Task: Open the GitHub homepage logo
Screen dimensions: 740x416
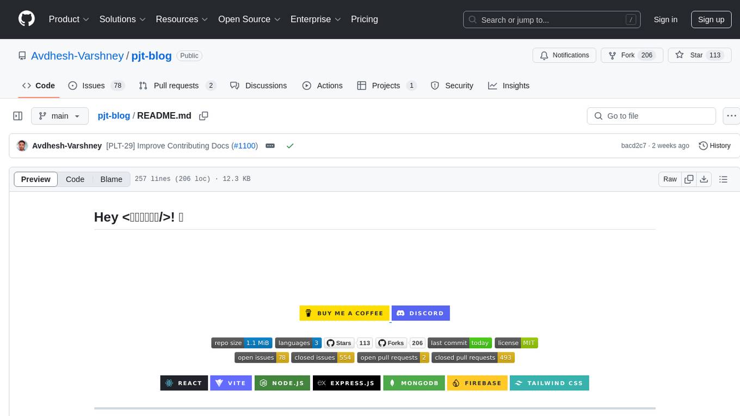Action: (27, 19)
